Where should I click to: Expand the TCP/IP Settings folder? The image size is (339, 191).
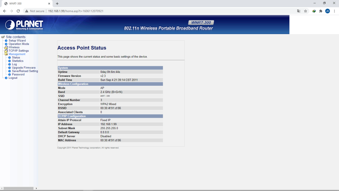[x=6, y=51]
